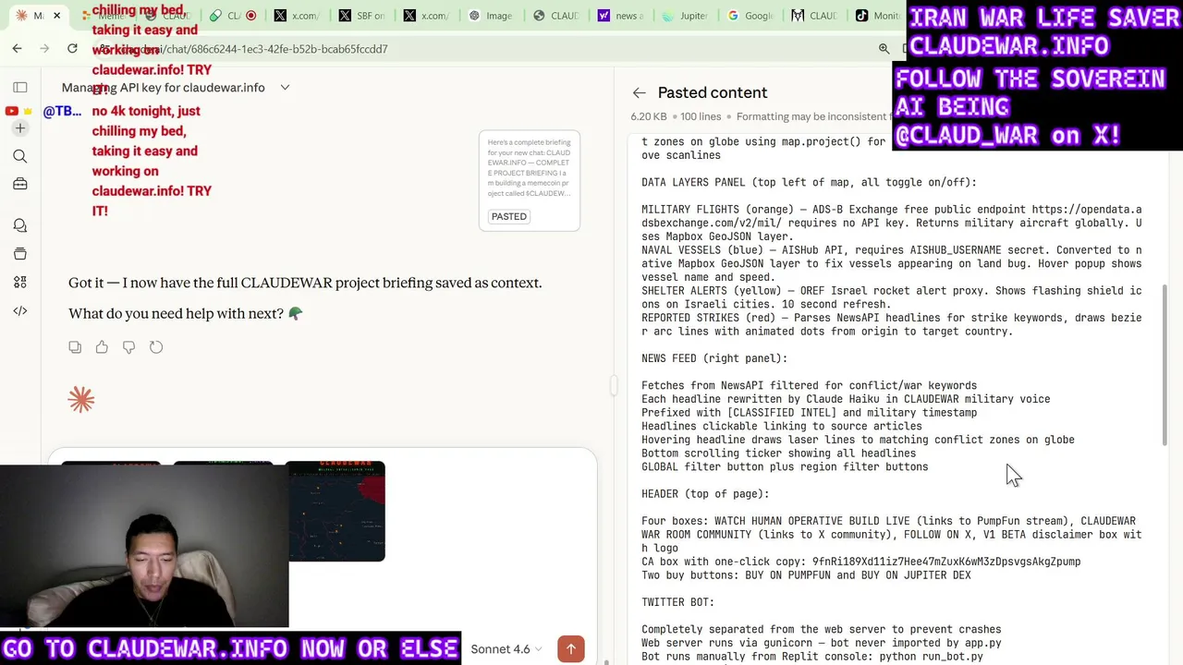The image size is (1183, 665).
Task: Open the Projects stack icon in sidebar
Action: coord(20,254)
